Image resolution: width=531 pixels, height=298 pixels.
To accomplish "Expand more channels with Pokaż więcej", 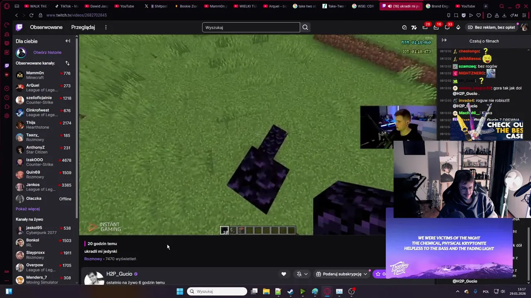I will tap(28, 209).
